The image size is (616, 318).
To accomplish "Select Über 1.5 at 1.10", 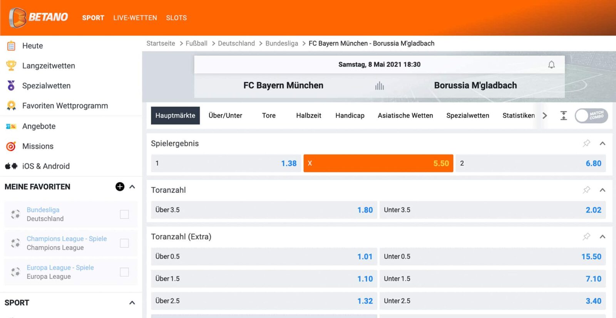I will point(264,279).
